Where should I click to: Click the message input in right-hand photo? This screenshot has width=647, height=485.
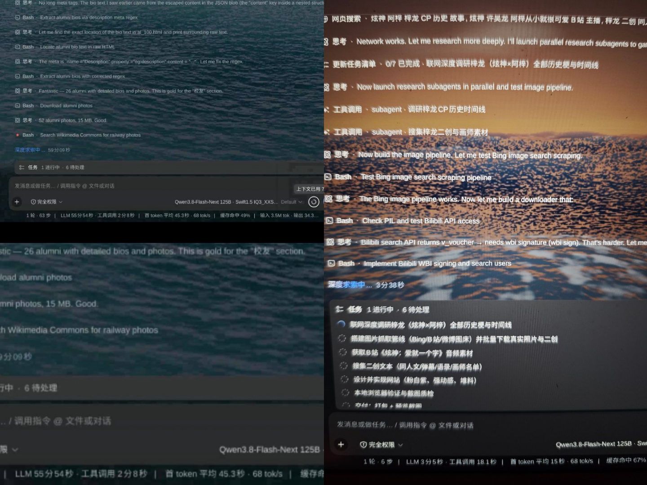pos(490,425)
